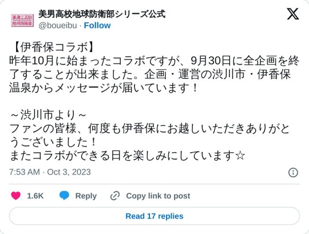Click the Reply text label
This screenshot has height=234, width=309.
coord(86,196)
